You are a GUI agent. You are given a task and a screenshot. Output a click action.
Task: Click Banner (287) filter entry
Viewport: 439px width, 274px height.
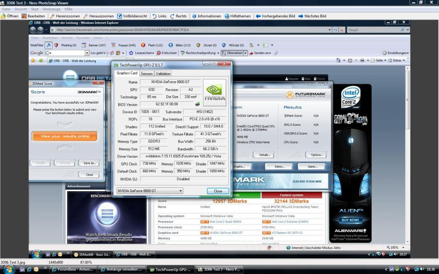click(93, 45)
